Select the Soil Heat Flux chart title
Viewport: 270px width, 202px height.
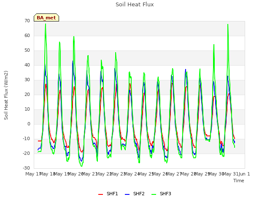[x=135, y=5]
